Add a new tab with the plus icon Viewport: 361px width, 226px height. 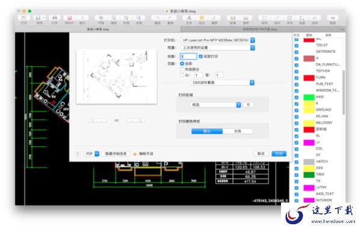click(x=342, y=30)
